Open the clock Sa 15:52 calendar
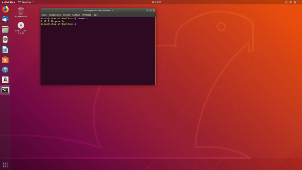Screen dimensions: 302x170 [156, 2]
